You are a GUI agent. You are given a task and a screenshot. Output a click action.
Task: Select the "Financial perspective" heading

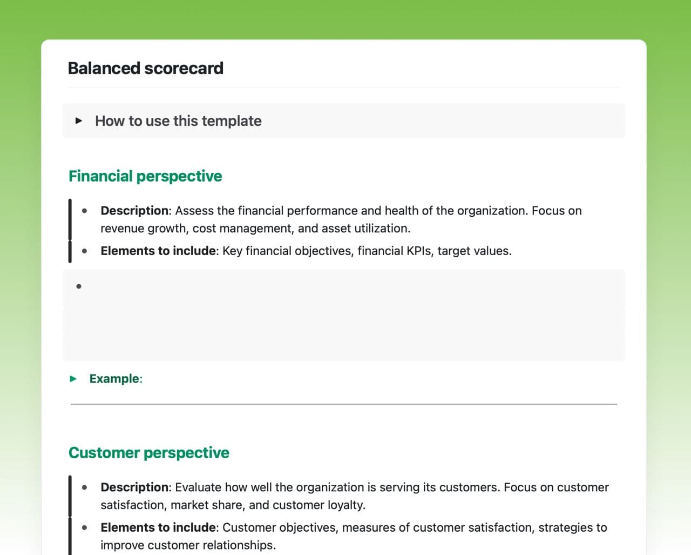pos(145,176)
